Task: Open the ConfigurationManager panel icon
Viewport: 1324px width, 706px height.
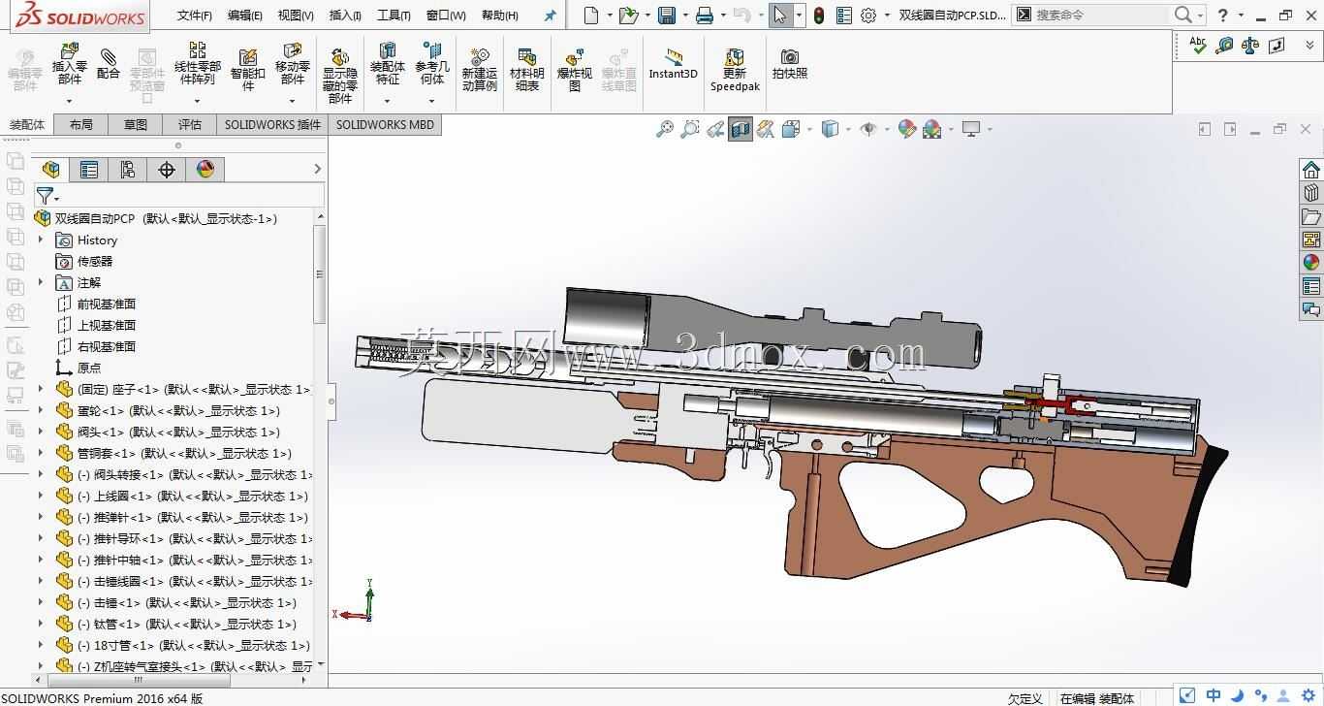Action: [x=128, y=170]
